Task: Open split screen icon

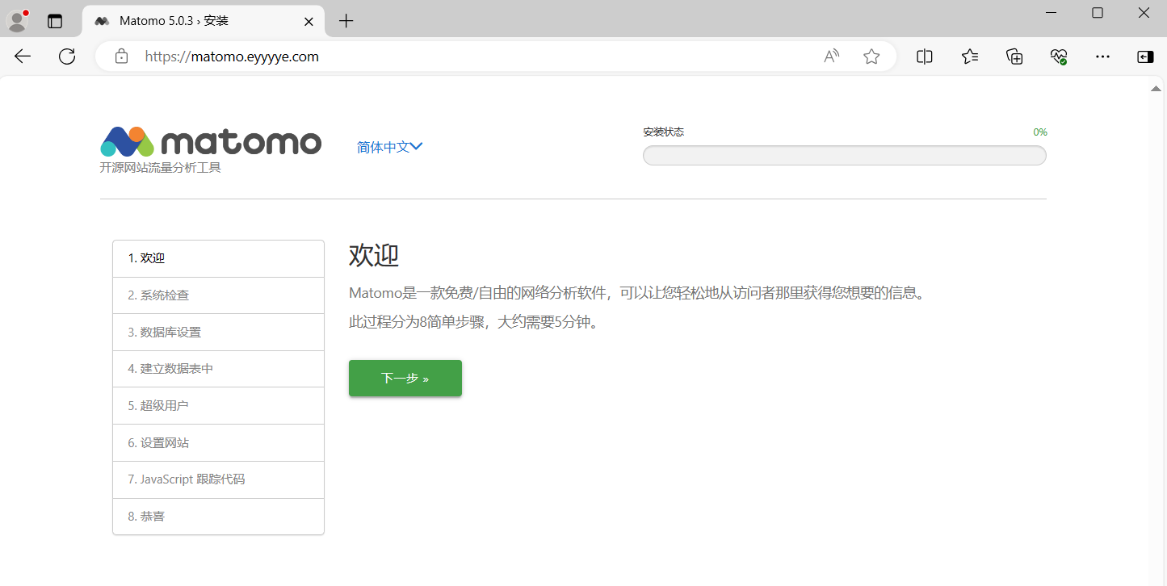Action: pos(925,57)
